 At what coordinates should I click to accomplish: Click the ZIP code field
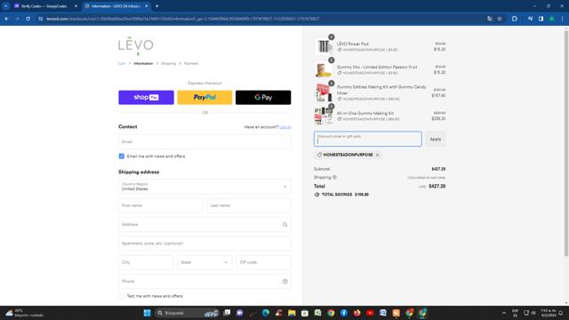[263, 262]
